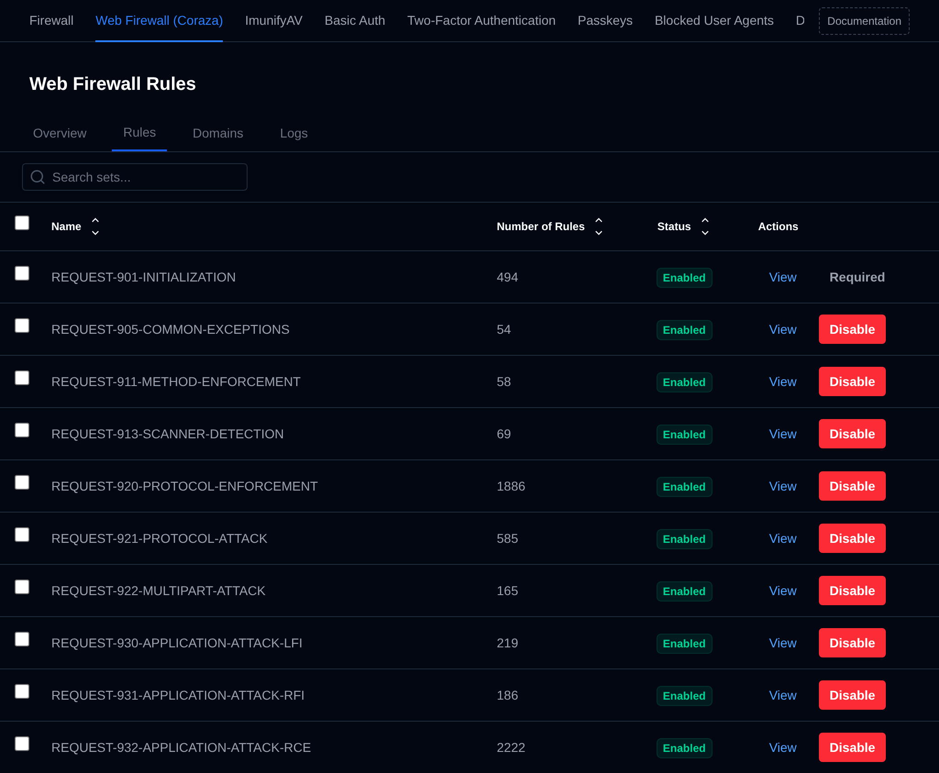939x773 pixels.
Task: Switch to the Domains sub-tab
Action: tap(218, 133)
